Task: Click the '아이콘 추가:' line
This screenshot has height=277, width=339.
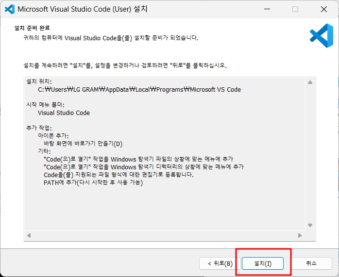Action: point(53,136)
